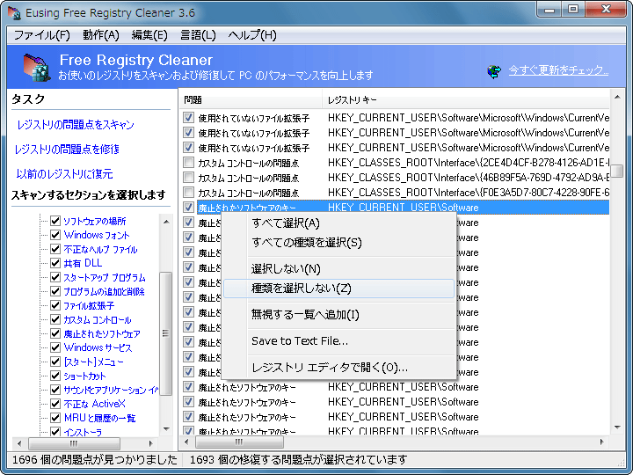The width and height of the screenshot is (633, 475).
Task: Select the 共有 DLL tree label
Action: [x=83, y=263]
